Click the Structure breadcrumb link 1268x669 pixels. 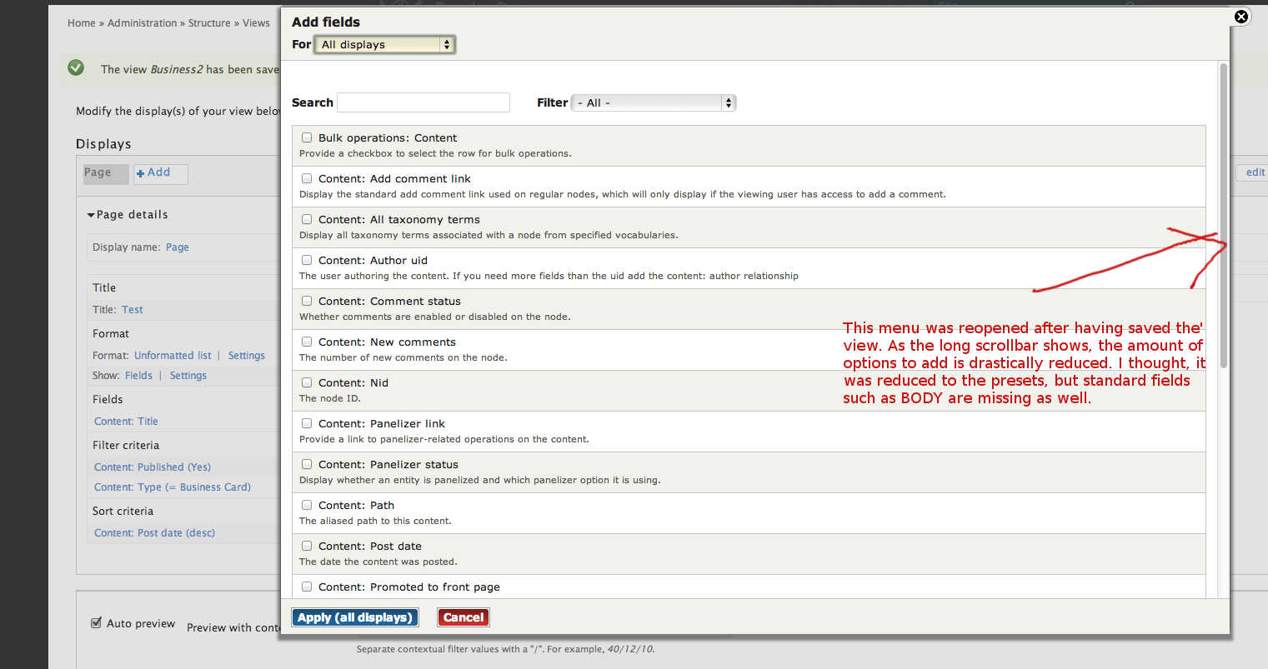click(209, 23)
